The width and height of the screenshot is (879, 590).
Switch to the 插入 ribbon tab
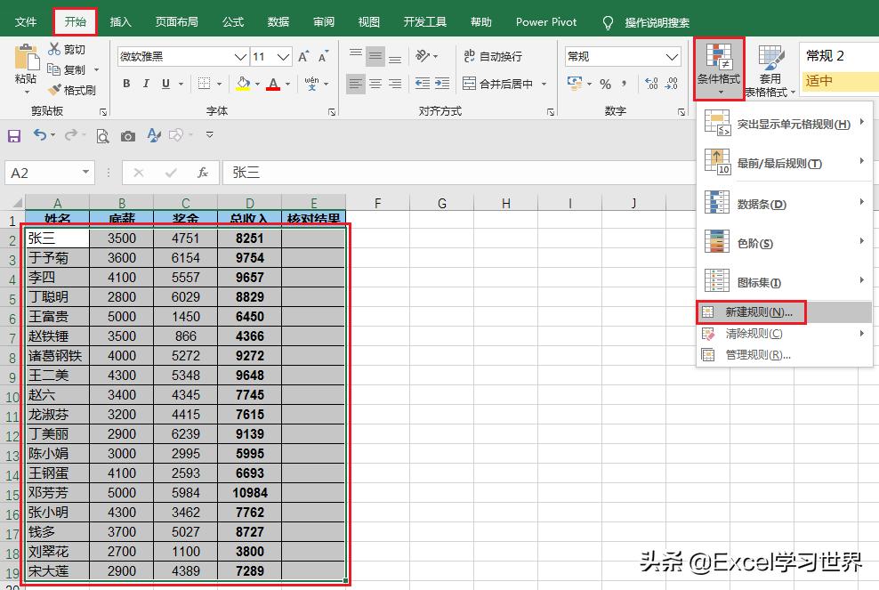point(121,21)
